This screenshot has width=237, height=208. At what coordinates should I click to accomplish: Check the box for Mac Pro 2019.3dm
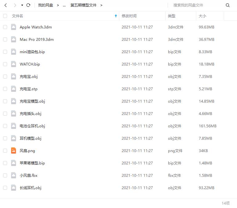click(x=5, y=40)
